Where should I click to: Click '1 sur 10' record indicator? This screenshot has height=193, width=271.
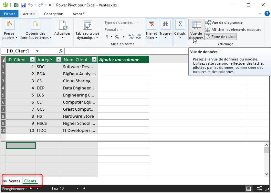[57, 188]
